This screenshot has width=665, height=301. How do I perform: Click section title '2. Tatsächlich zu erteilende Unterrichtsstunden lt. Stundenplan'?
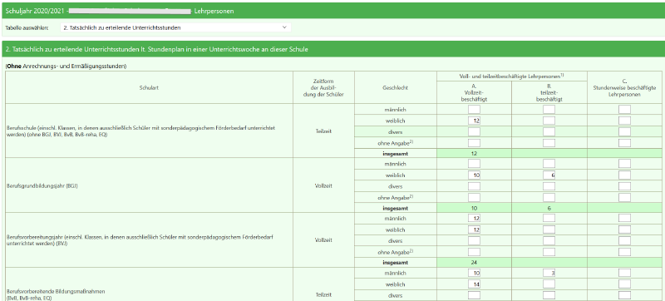click(x=157, y=50)
